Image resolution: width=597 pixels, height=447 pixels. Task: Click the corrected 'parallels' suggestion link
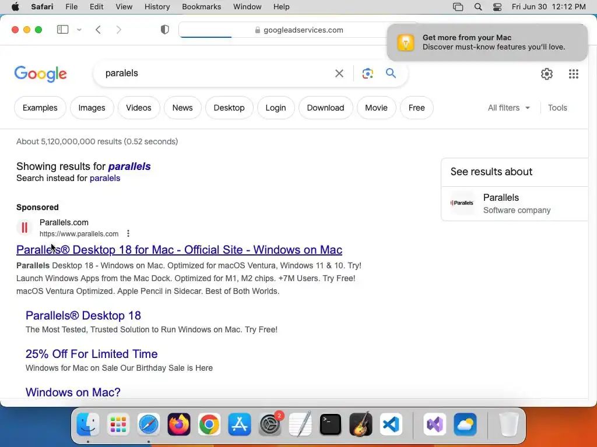(x=129, y=166)
